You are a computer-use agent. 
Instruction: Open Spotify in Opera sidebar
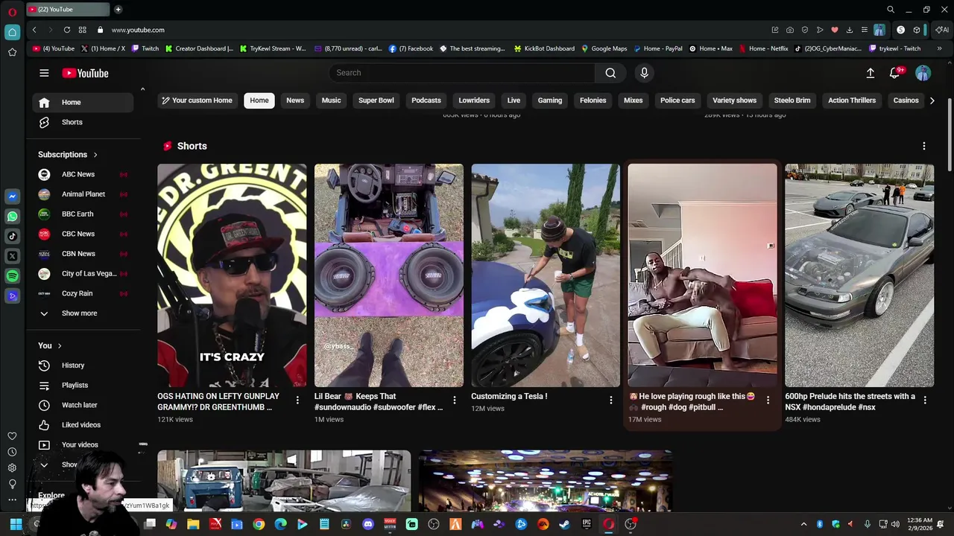pos(12,276)
